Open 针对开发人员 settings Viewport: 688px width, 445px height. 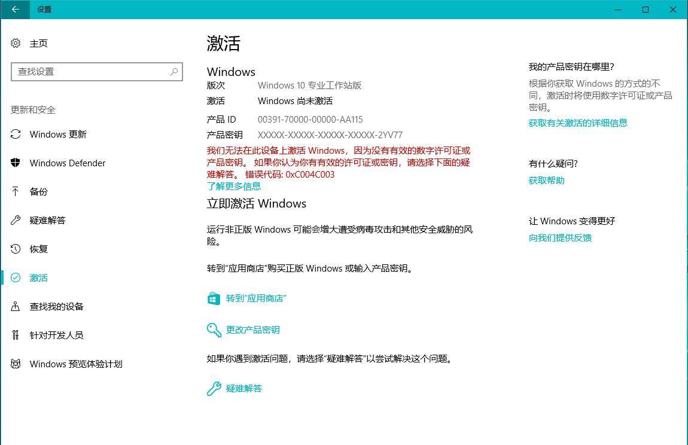(57, 336)
